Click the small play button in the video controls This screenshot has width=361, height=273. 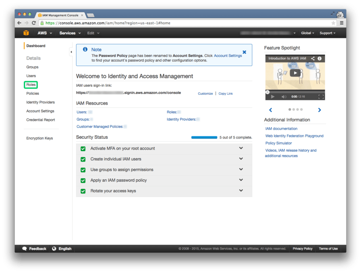[272, 97]
